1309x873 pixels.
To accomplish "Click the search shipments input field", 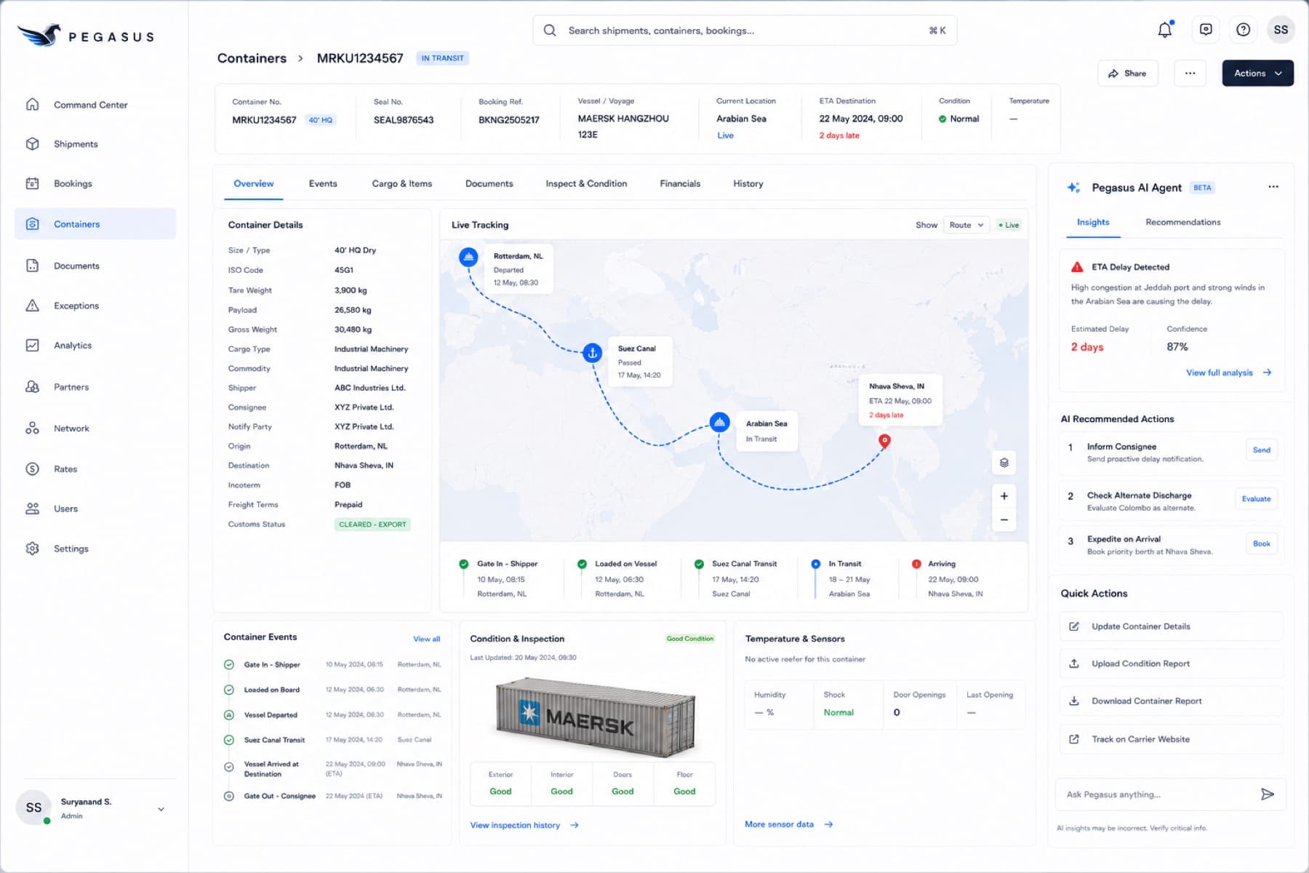I will click(x=745, y=31).
